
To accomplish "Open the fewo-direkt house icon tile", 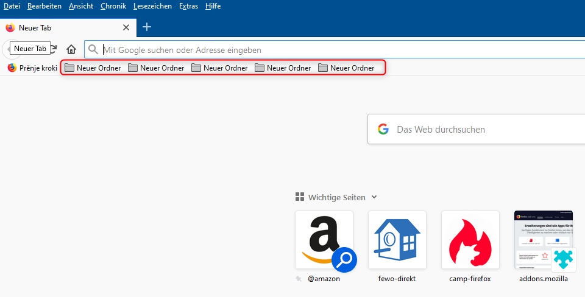I will pos(397,240).
